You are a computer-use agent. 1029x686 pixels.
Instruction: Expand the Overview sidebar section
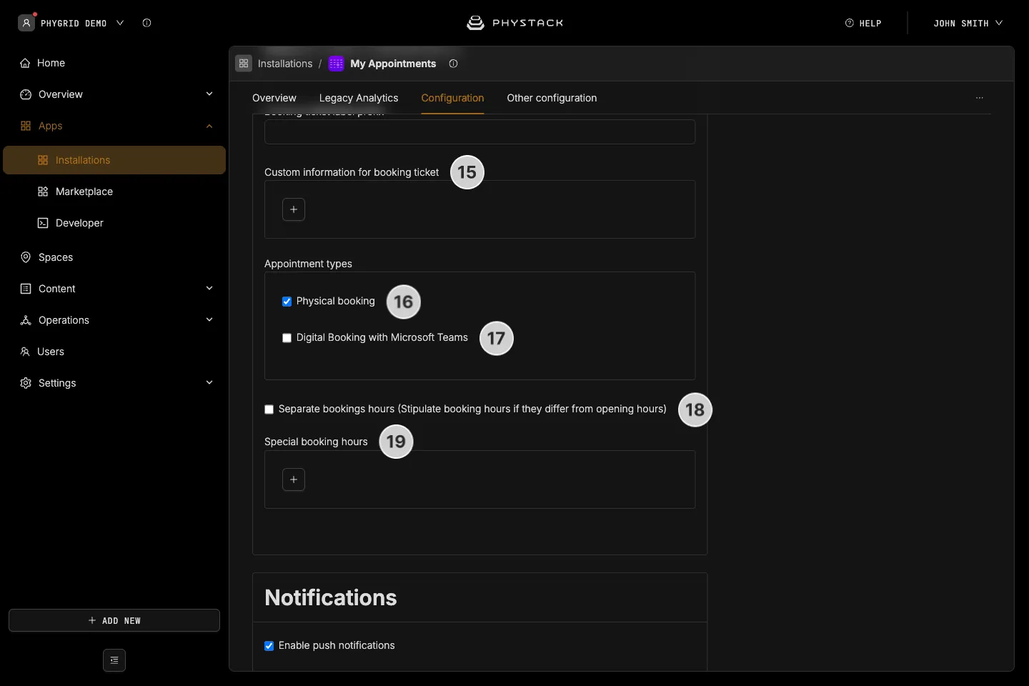(x=209, y=94)
